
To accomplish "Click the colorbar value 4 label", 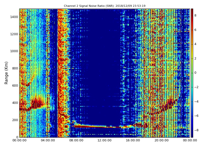I will coord(195,44).
